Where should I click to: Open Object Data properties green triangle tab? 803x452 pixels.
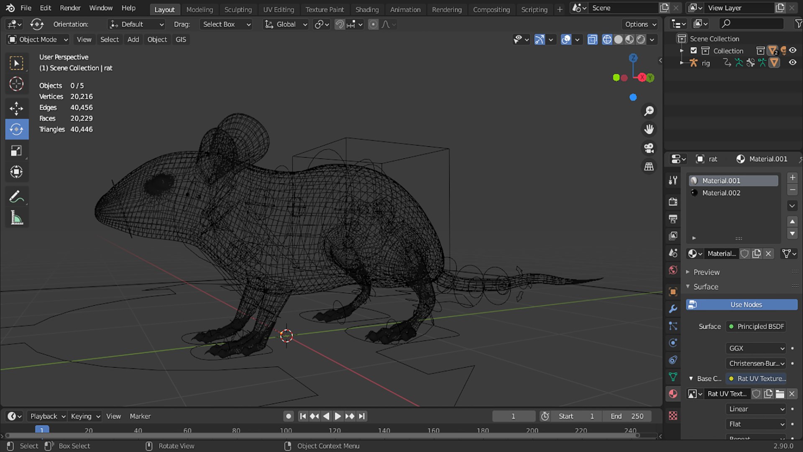click(x=673, y=377)
